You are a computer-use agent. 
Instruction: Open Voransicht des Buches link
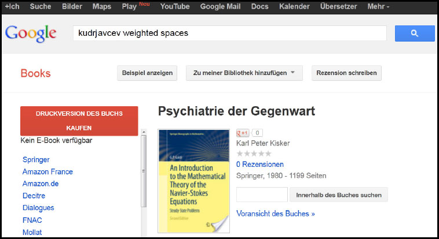276,214
